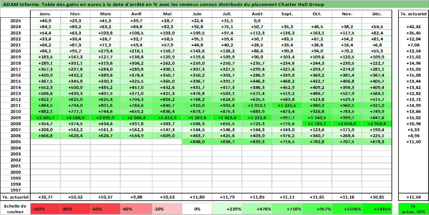This screenshot has width=429, height=215.
Task: Select the 1997 year row label
Action: point(15,190)
